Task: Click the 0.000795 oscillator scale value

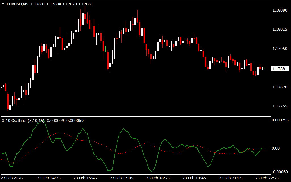Action: (280, 120)
